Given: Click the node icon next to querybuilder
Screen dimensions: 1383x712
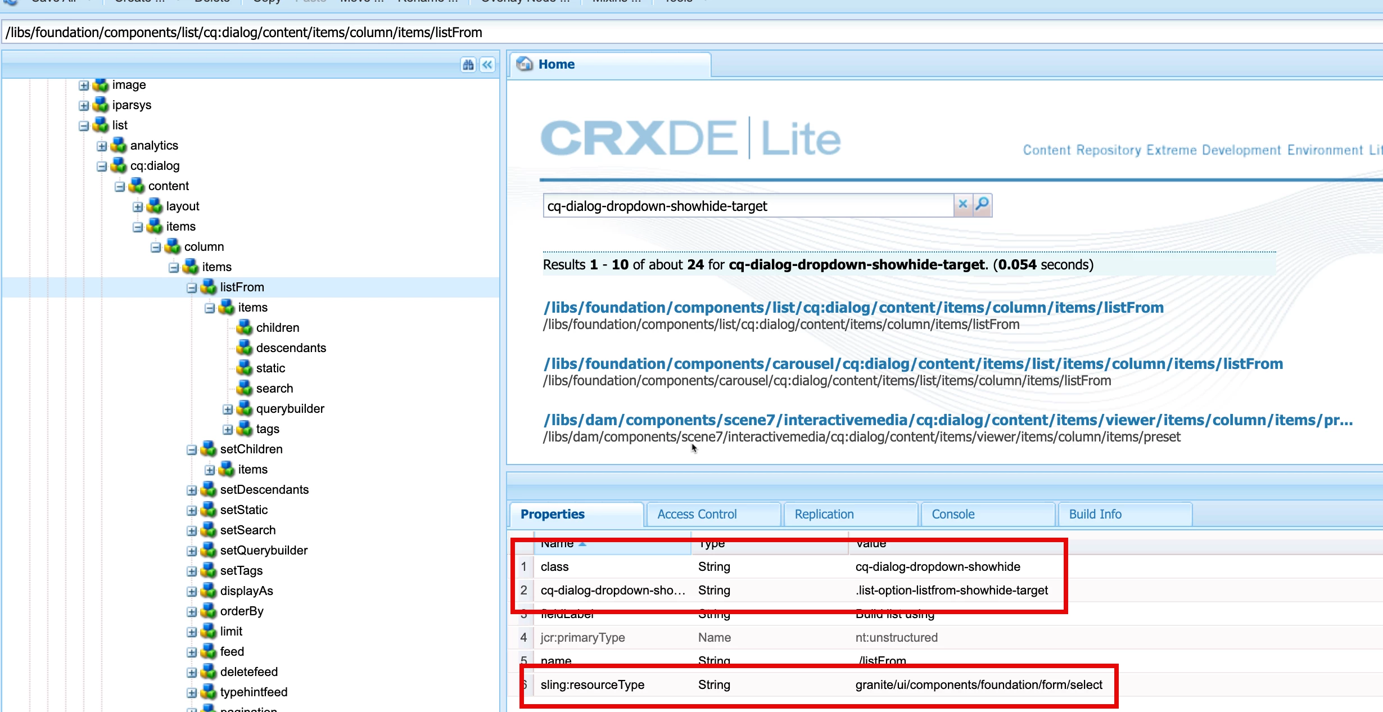Looking at the screenshot, I should [245, 408].
